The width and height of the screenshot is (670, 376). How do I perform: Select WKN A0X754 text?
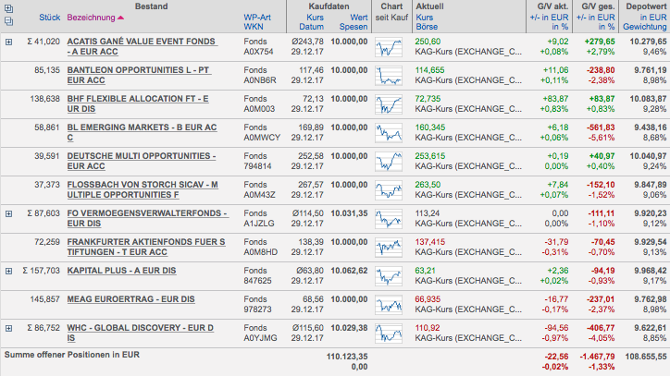click(259, 52)
